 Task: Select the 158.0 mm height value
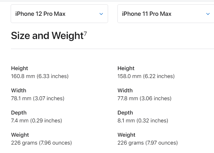(x=146, y=76)
